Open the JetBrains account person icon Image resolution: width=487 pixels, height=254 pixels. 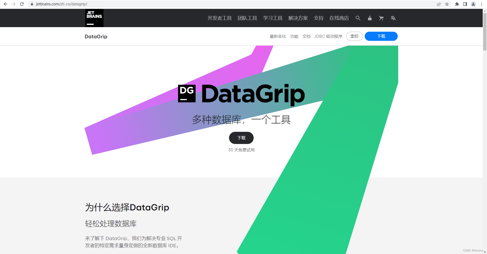point(370,18)
